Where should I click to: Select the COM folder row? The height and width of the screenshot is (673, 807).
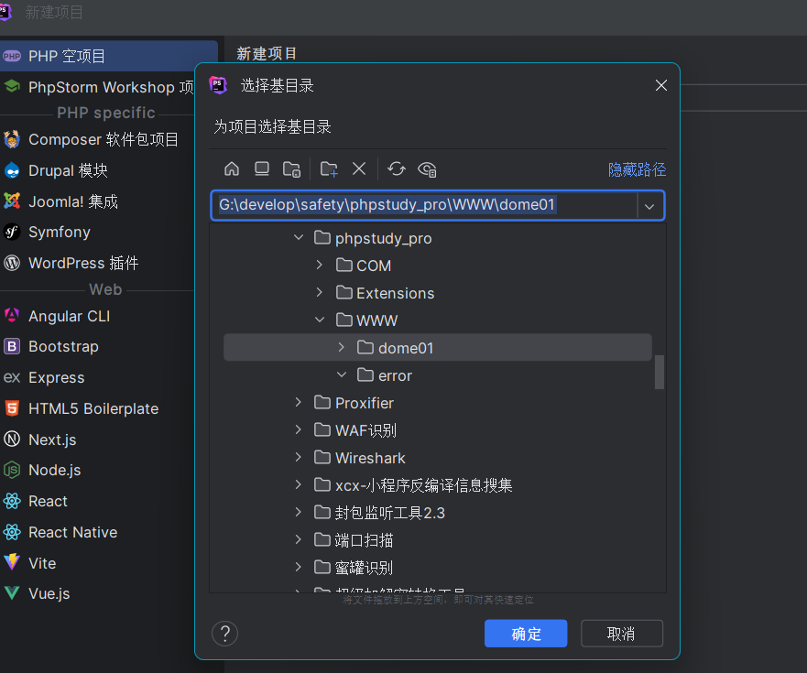438,266
